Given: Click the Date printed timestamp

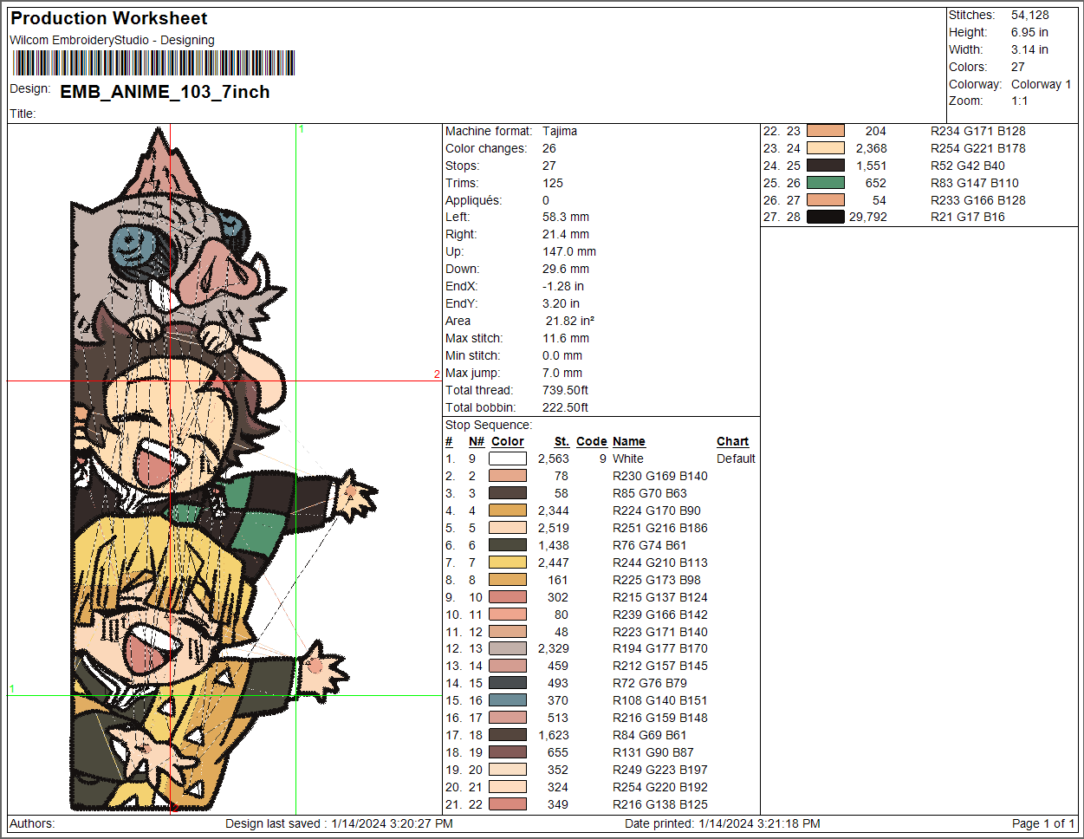Looking at the screenshot, I should point(723,823).
